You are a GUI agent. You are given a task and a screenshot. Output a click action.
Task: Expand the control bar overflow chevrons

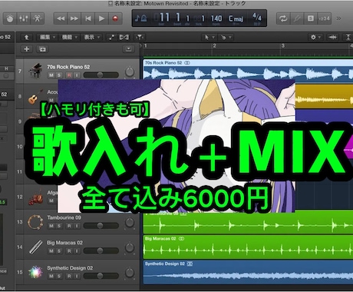pyautogui.click(x=338, y=18)
